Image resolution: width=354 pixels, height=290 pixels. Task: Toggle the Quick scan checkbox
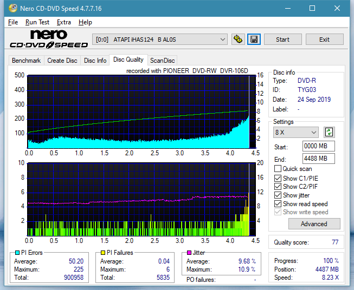pos(278,169)
